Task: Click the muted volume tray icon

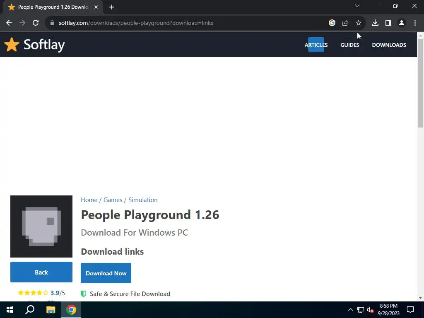Action: point(370,310)
